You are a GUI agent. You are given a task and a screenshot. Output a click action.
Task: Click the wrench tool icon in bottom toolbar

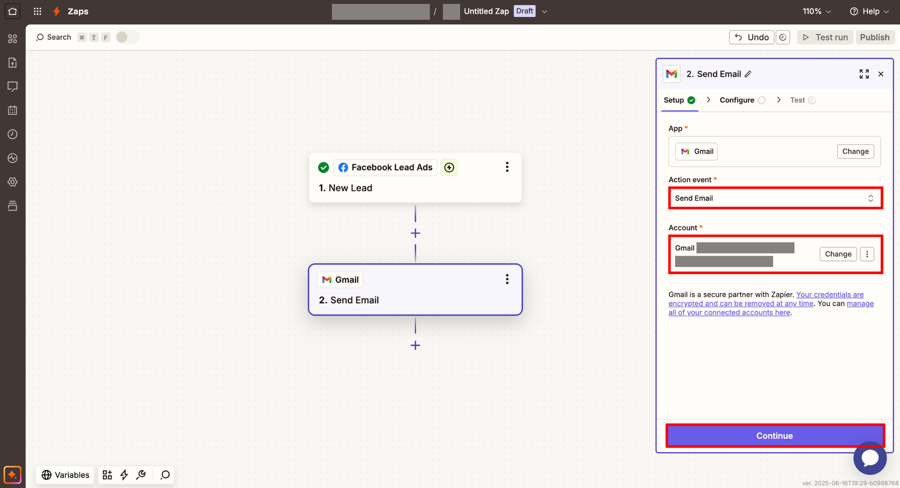pos(141,475)
